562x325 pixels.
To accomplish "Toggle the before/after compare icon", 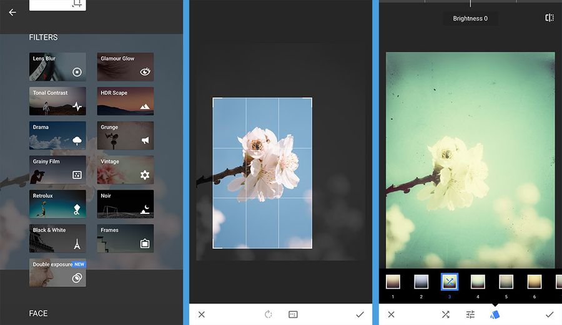I will [550, 18].
